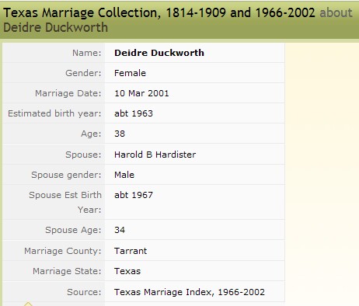Click the Marriage State value Texas

127,271
